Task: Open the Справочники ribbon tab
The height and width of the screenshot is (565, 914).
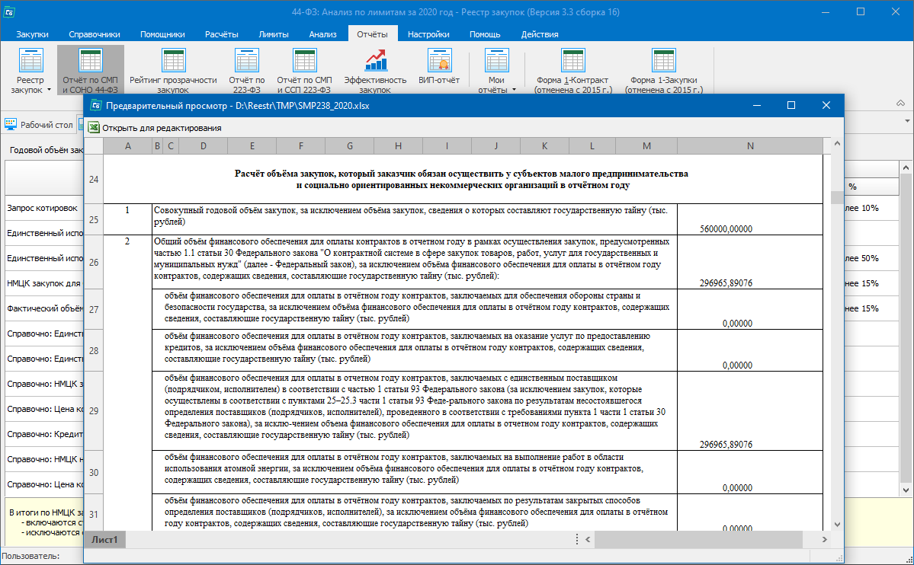Action: [94, 34]
